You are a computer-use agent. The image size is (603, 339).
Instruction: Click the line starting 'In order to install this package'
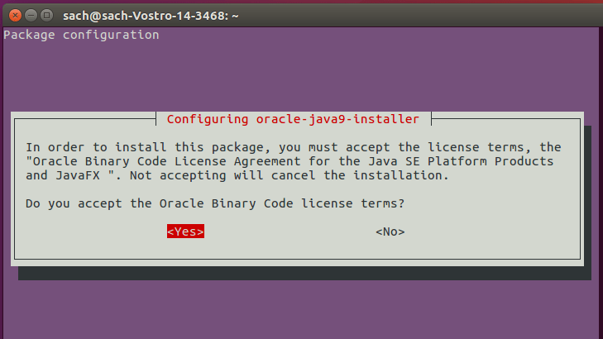point(294,147)
